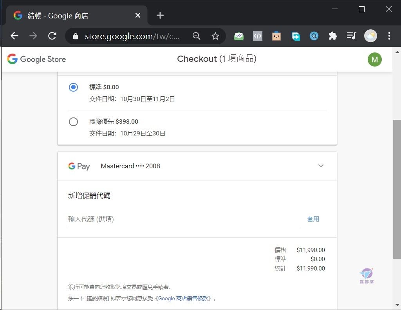Close the 結帳 - Google 商店 tab
The height and width of the screenshot is (310, 401).
coord(138,16)
